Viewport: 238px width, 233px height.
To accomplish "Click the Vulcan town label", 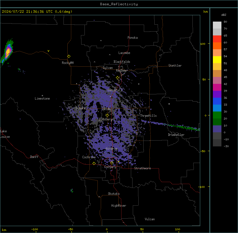I will [x=150, y=219].
